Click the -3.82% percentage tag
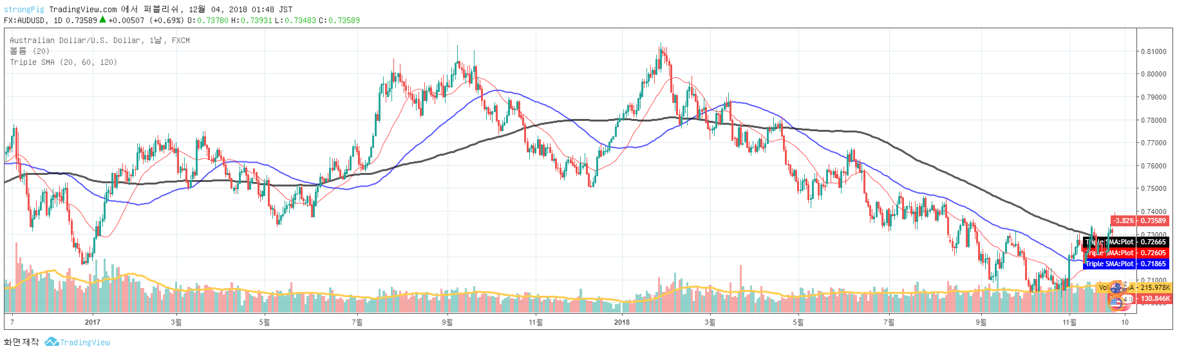This screenshot has width=1177, height=353. (x=1124, y=221)
